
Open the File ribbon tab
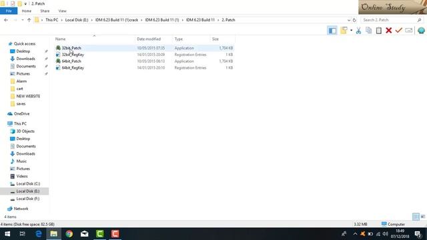click(9, 11)
